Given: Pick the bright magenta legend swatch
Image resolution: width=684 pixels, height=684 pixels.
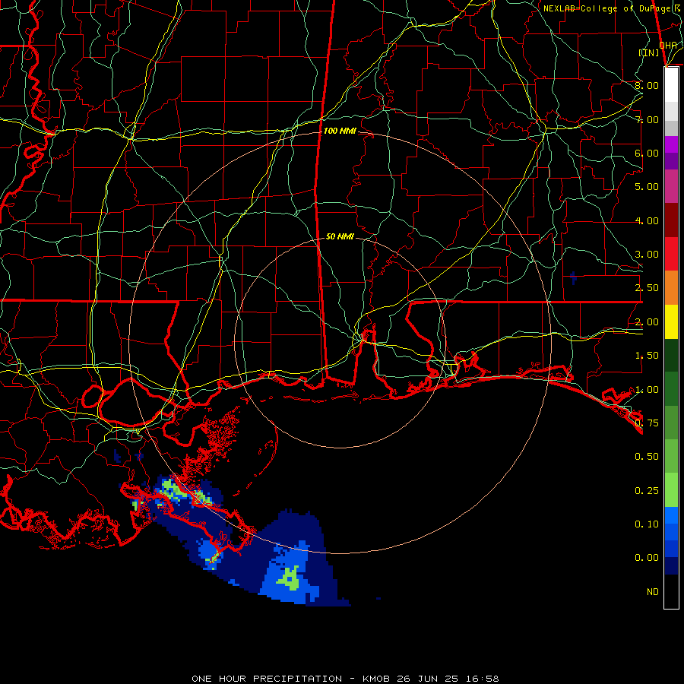Looking at the screenshot, I should pos(671,144).
